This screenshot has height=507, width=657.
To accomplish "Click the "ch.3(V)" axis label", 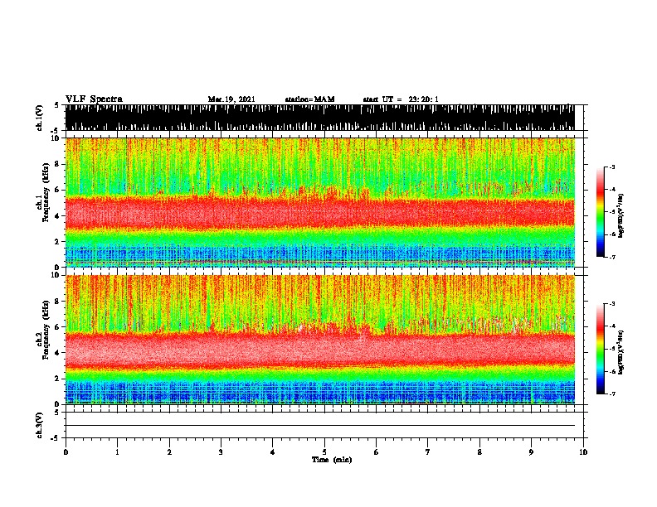I will (40, 425).
